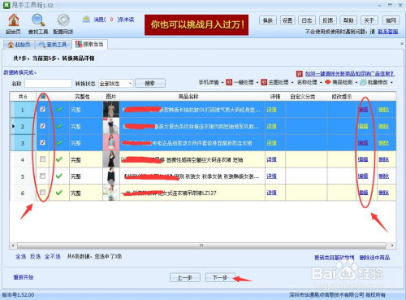The image size is (406, 300).
Task: Click the 你也可以挑战月入过万 banner
Action: (197, 25)
